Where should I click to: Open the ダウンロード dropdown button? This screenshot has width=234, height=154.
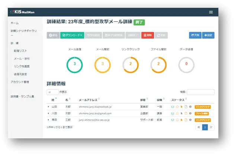tap(72, 35)
